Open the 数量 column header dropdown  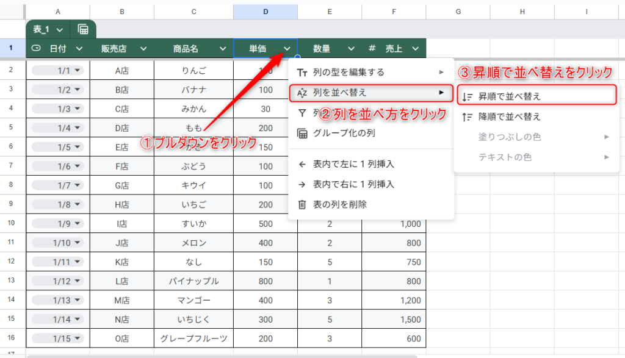coord(351,49)
